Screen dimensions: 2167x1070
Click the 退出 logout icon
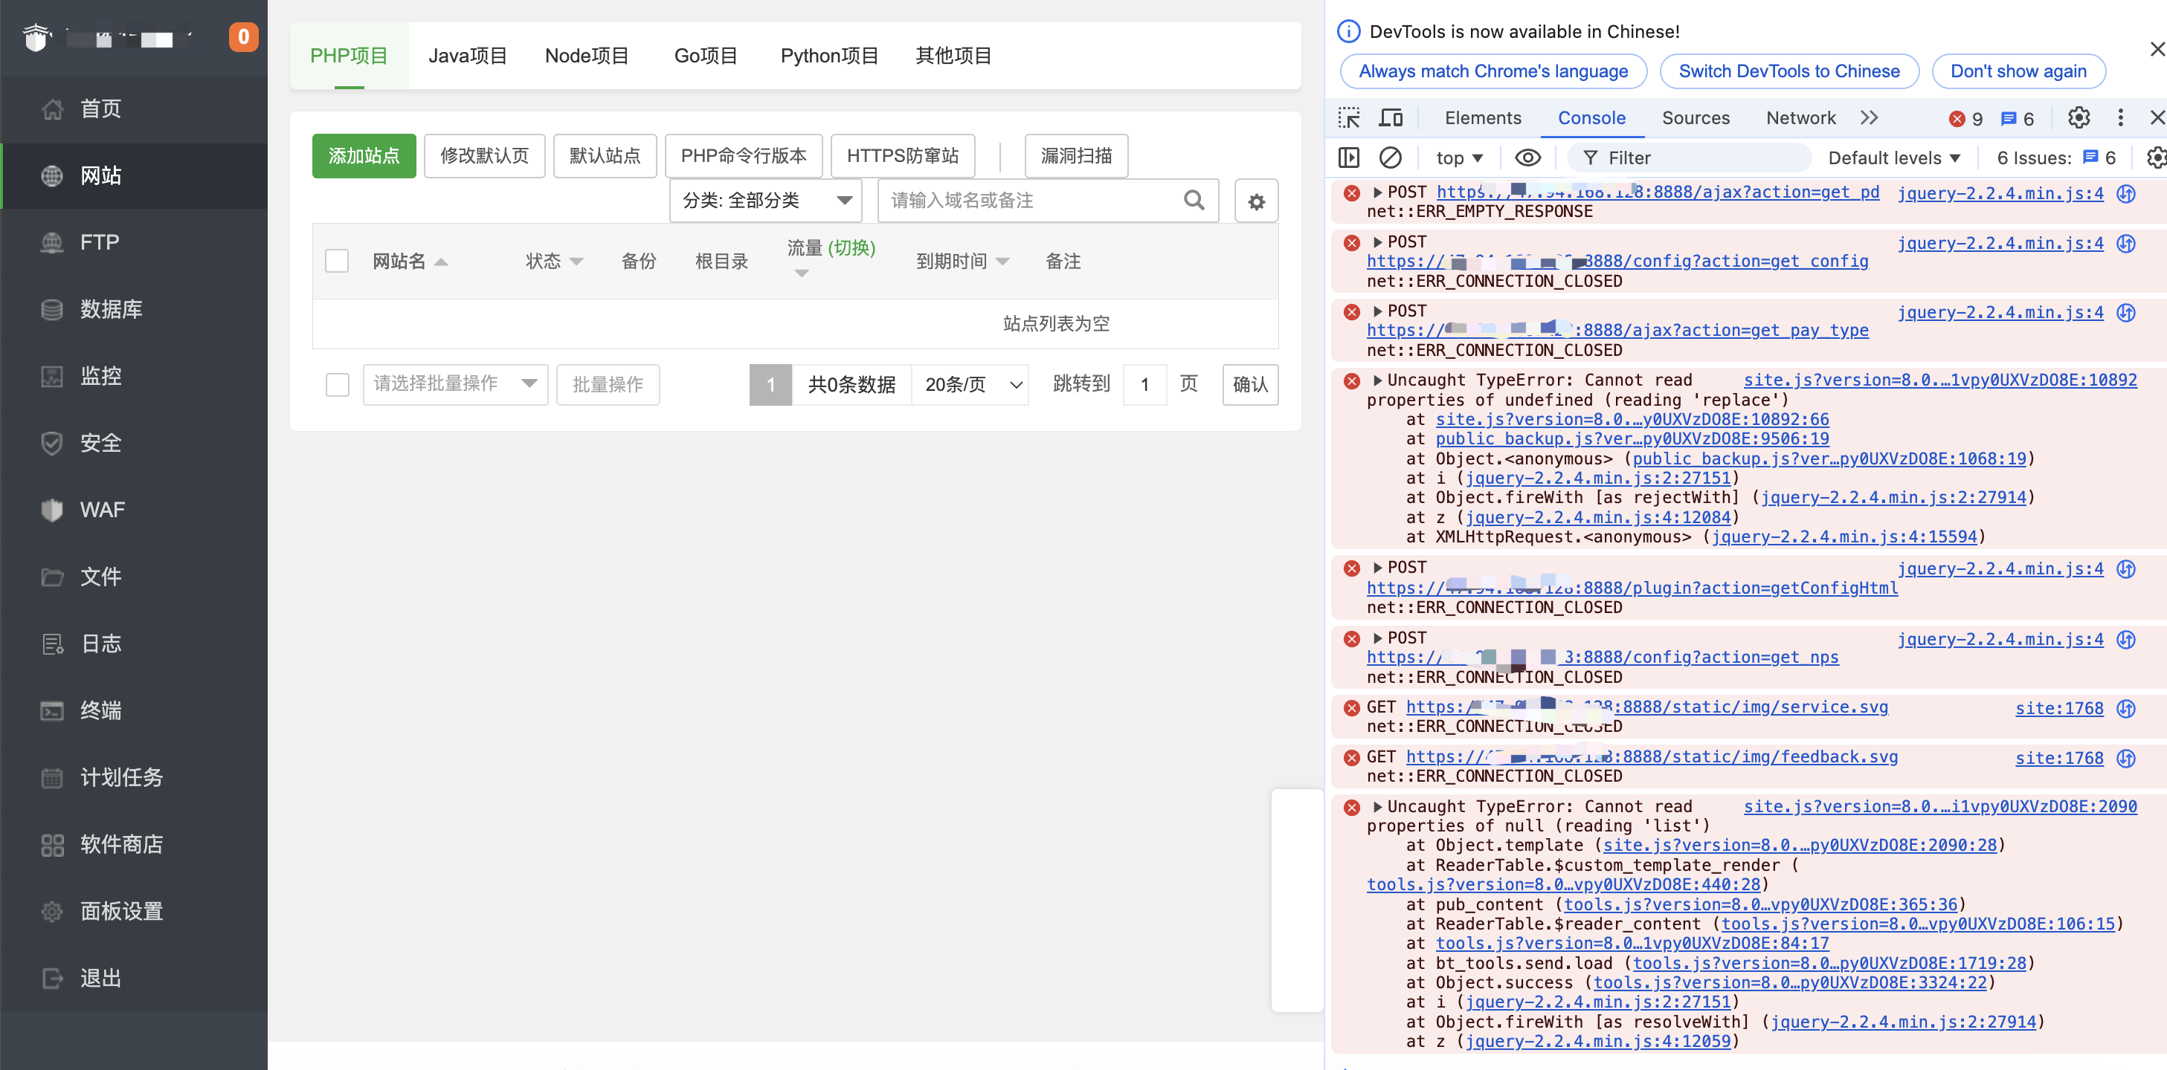click(x=52, y=979)
